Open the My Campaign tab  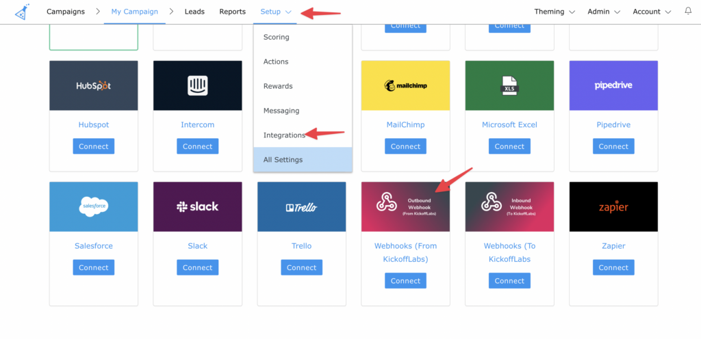coord(135,12)
